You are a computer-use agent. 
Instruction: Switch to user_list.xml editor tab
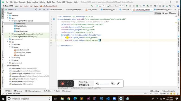coord(92,10)
